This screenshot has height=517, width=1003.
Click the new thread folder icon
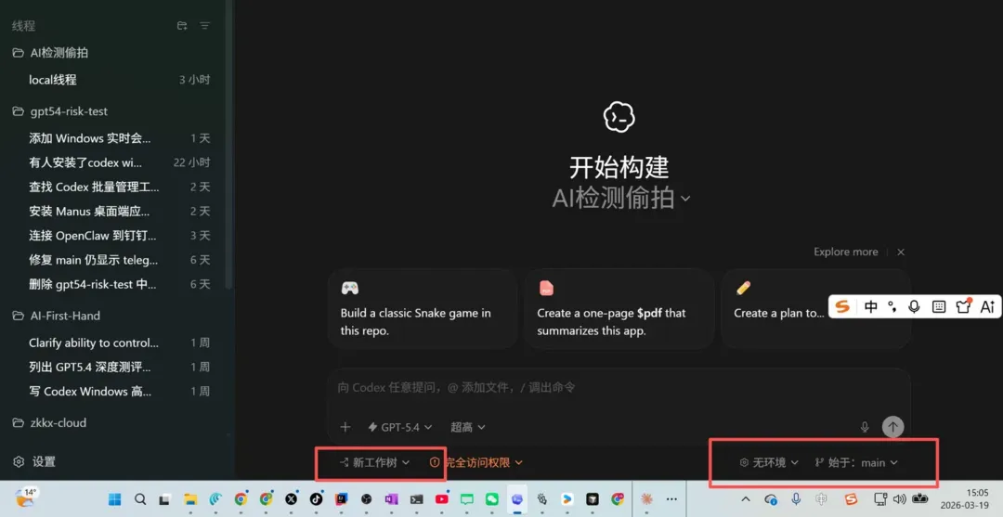pos(182,26)
